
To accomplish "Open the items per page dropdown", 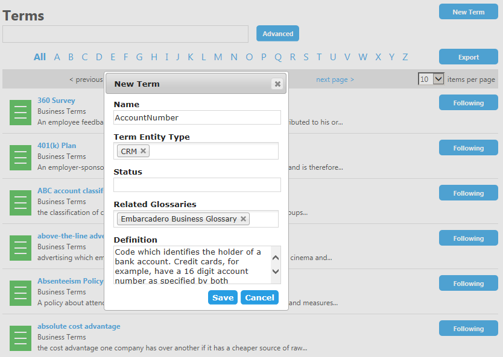I will point(431,79).
